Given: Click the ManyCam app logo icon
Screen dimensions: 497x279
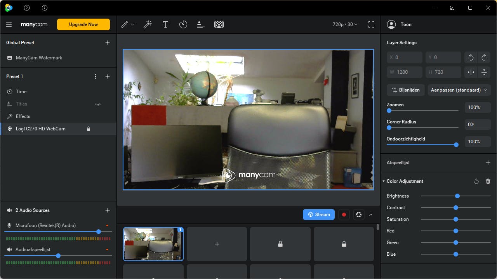Looking at the screenshot, I should pyautogui.click(x=9, y=8).
